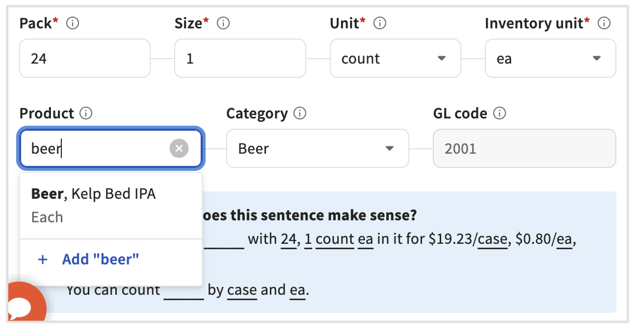
Task: Open the Product label info icon
Action: (x=86, y=113)
